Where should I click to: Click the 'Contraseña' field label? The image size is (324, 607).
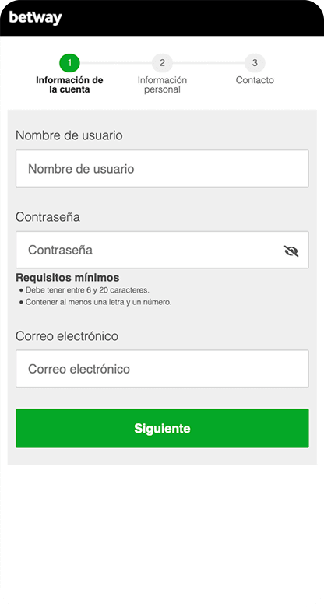[48, 217]
